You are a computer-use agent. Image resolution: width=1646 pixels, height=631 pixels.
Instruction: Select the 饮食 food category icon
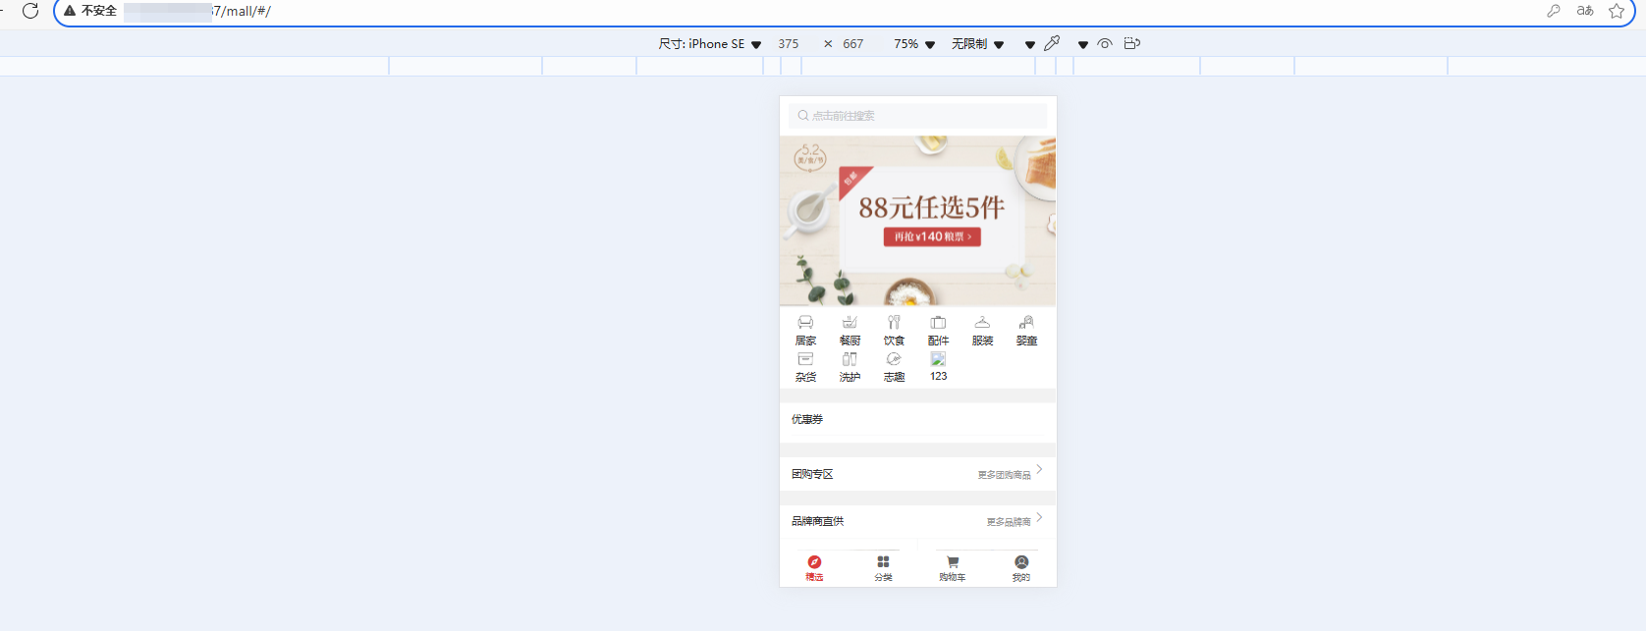click(x=894, y=323)
